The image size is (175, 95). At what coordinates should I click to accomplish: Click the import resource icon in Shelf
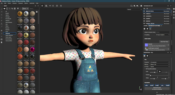click(x=15, y=9)
